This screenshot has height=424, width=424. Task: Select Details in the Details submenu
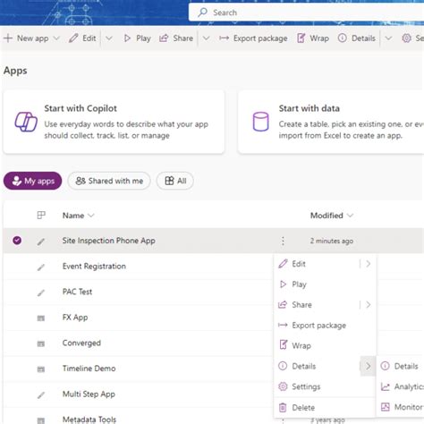pyautogui.click(x=401, y=366)
